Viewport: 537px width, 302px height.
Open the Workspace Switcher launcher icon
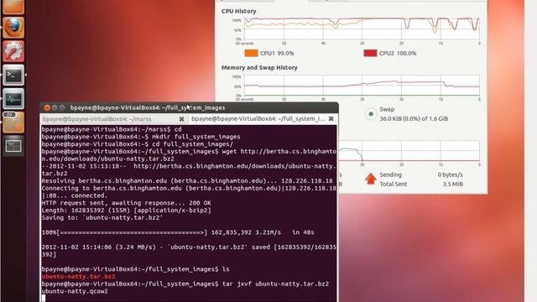13,146
